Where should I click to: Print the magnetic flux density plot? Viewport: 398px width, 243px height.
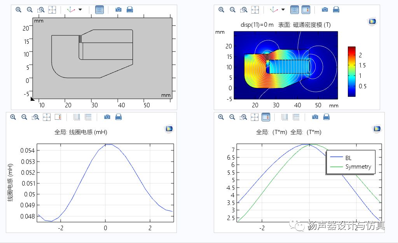tap(336, 10)
